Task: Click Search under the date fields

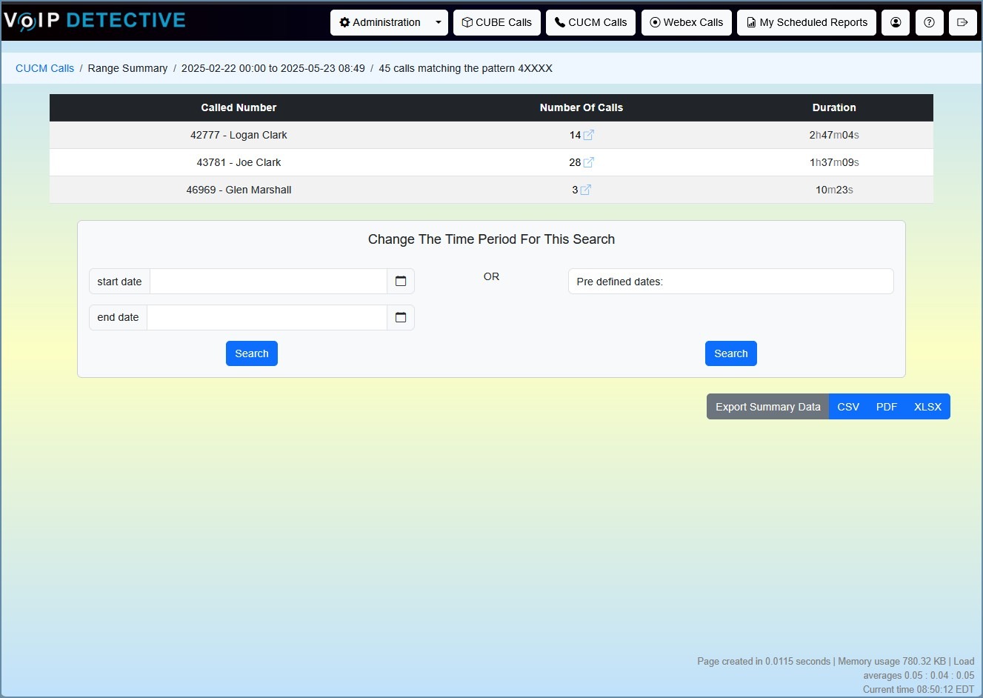Action: coord(252,353)
